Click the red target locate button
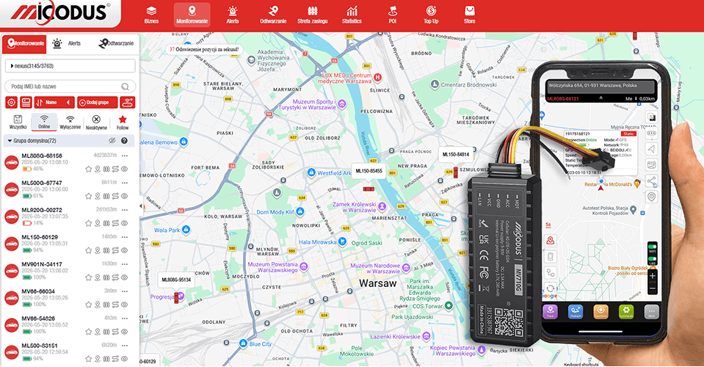704x367 pixels. pyautogui.click(x=11, y=102)
